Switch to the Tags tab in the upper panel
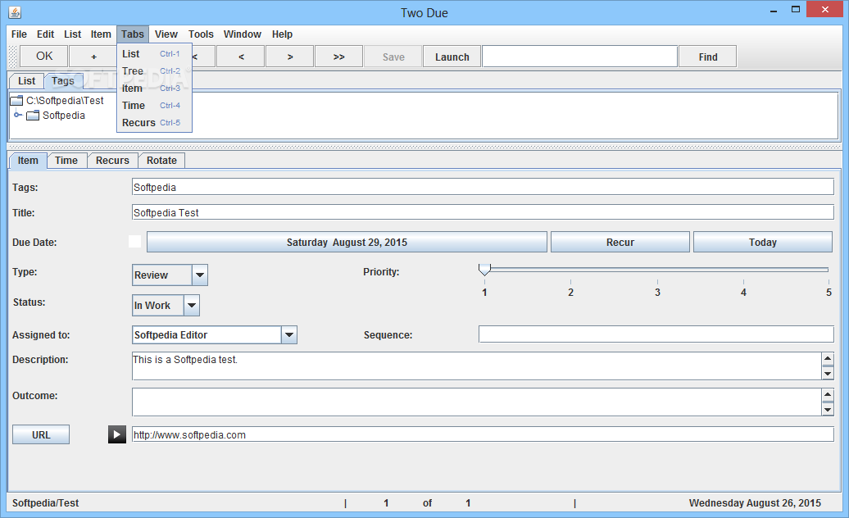 click(63, 80)
